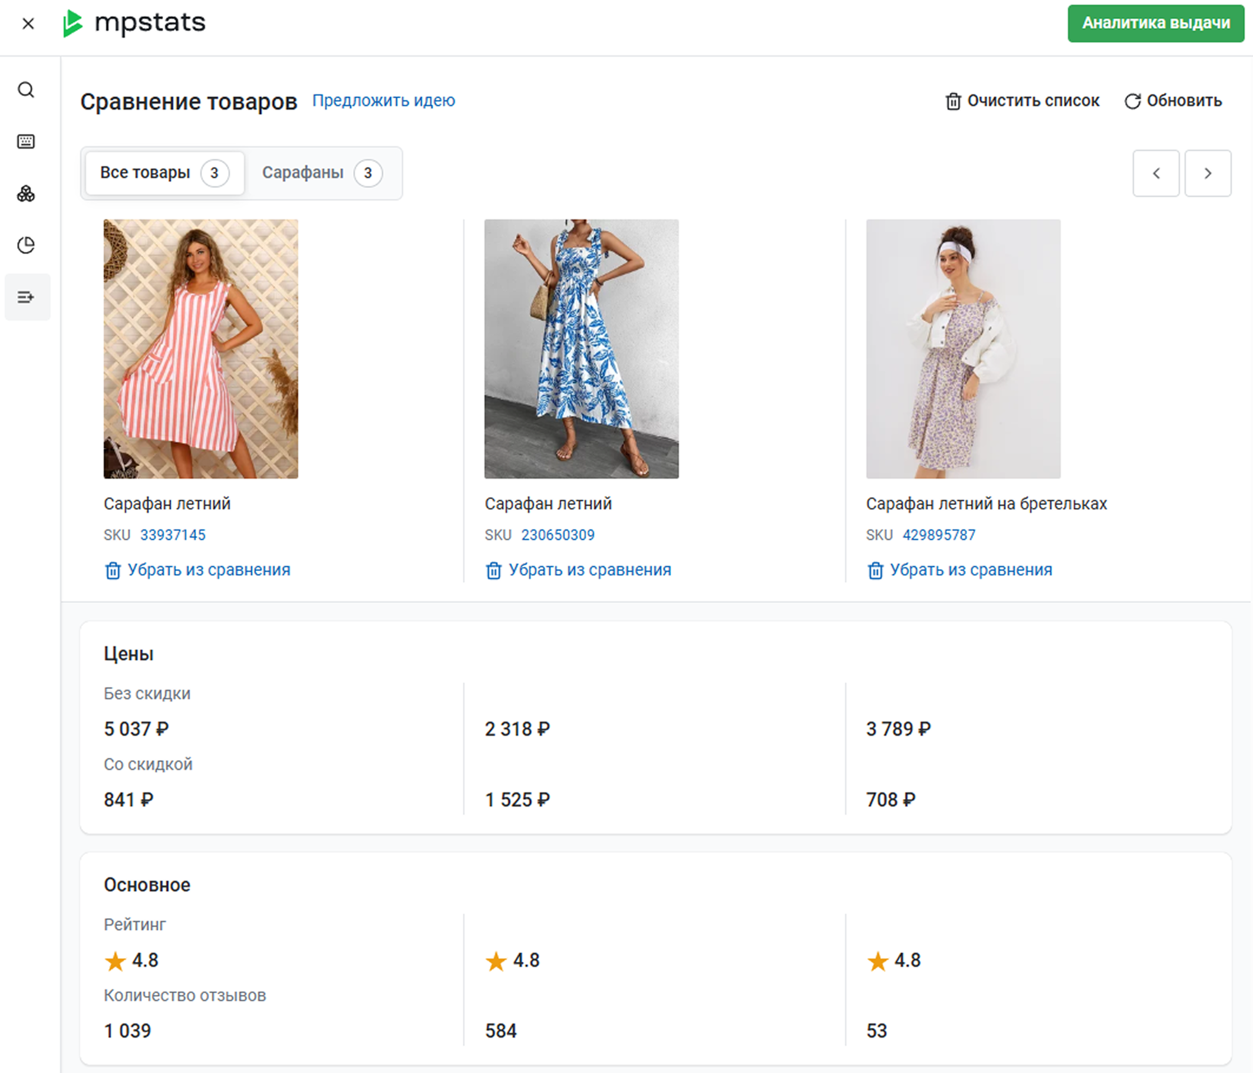This screenshot has height=1073, width=1253.
Task: Select the pie chart sidebar icon
Action: pos(26,245)
